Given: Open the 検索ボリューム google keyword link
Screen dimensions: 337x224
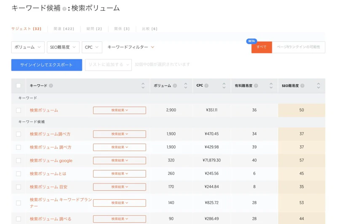Looking at the screenshot, I should pos(51,161).
